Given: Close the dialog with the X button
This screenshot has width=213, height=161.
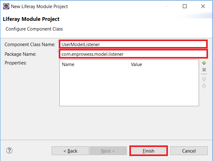Looking at the screenshot, I should pyautogui.click(x=203, y=6).
